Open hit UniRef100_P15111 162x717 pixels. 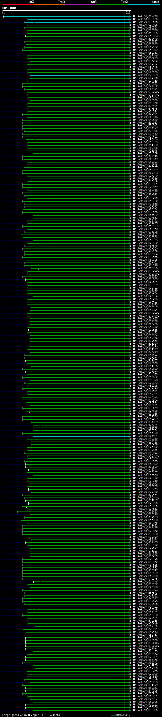tap(145, 705)
